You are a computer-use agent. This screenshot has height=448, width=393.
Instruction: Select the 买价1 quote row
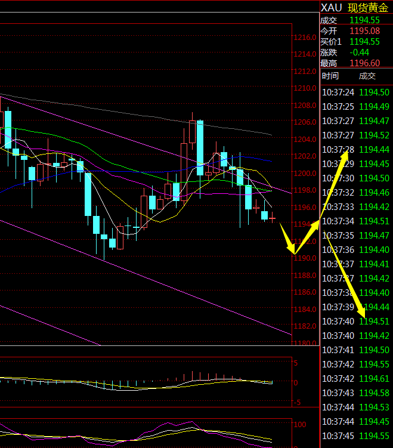(356, 42)
